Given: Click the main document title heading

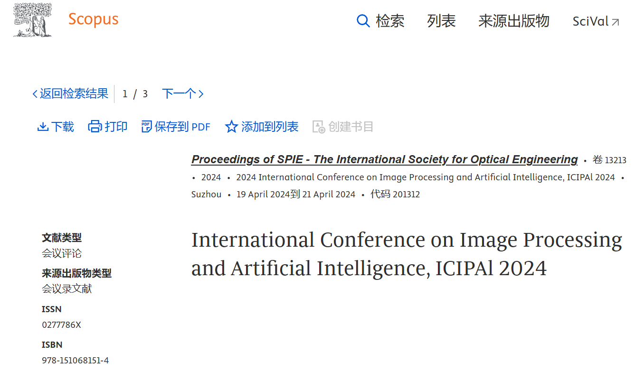Looking at the screenshot, I should [407, 254].
